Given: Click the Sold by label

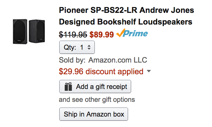Looking at the screenshot, I should 72,60.
